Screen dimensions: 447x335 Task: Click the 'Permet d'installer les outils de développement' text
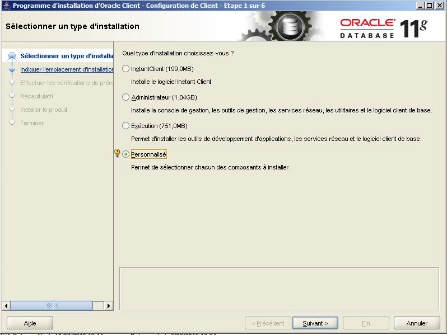(x=276, y=139)
